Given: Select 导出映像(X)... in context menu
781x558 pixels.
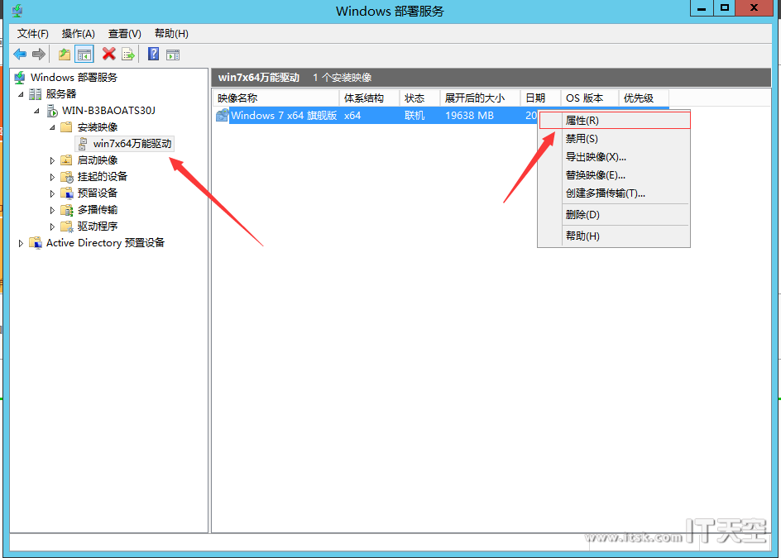Looking at the screenshot, I should (x=596, y=157).
